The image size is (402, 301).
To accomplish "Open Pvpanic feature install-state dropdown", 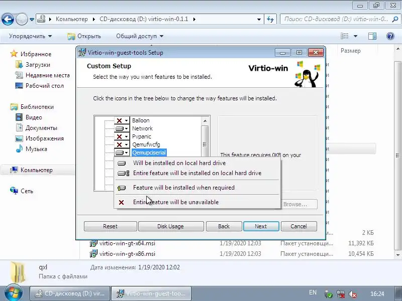I will pyautogui.click(x=122, y=136).
